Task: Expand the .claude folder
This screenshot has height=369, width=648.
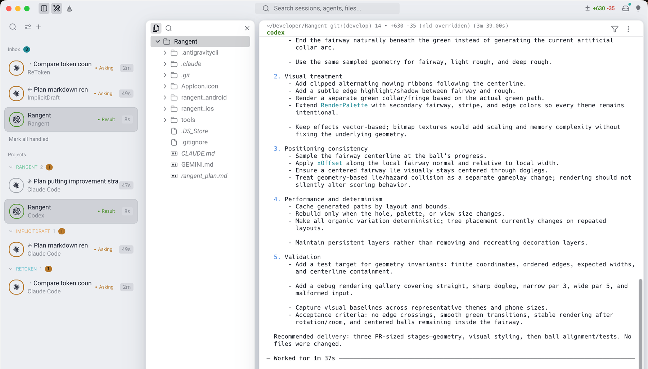Action: tap(165, 64)
